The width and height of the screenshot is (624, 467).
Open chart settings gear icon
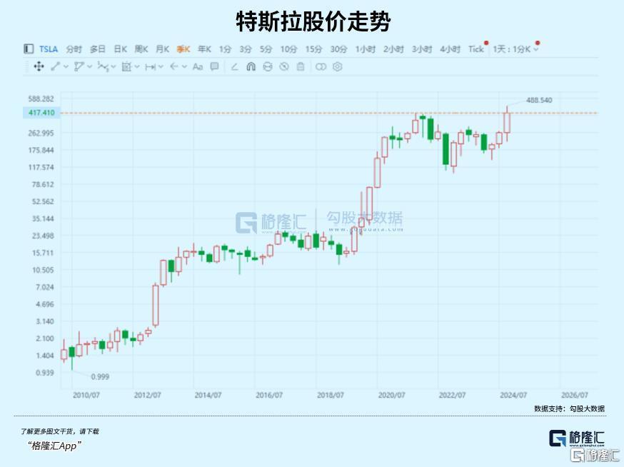point(338,67)
